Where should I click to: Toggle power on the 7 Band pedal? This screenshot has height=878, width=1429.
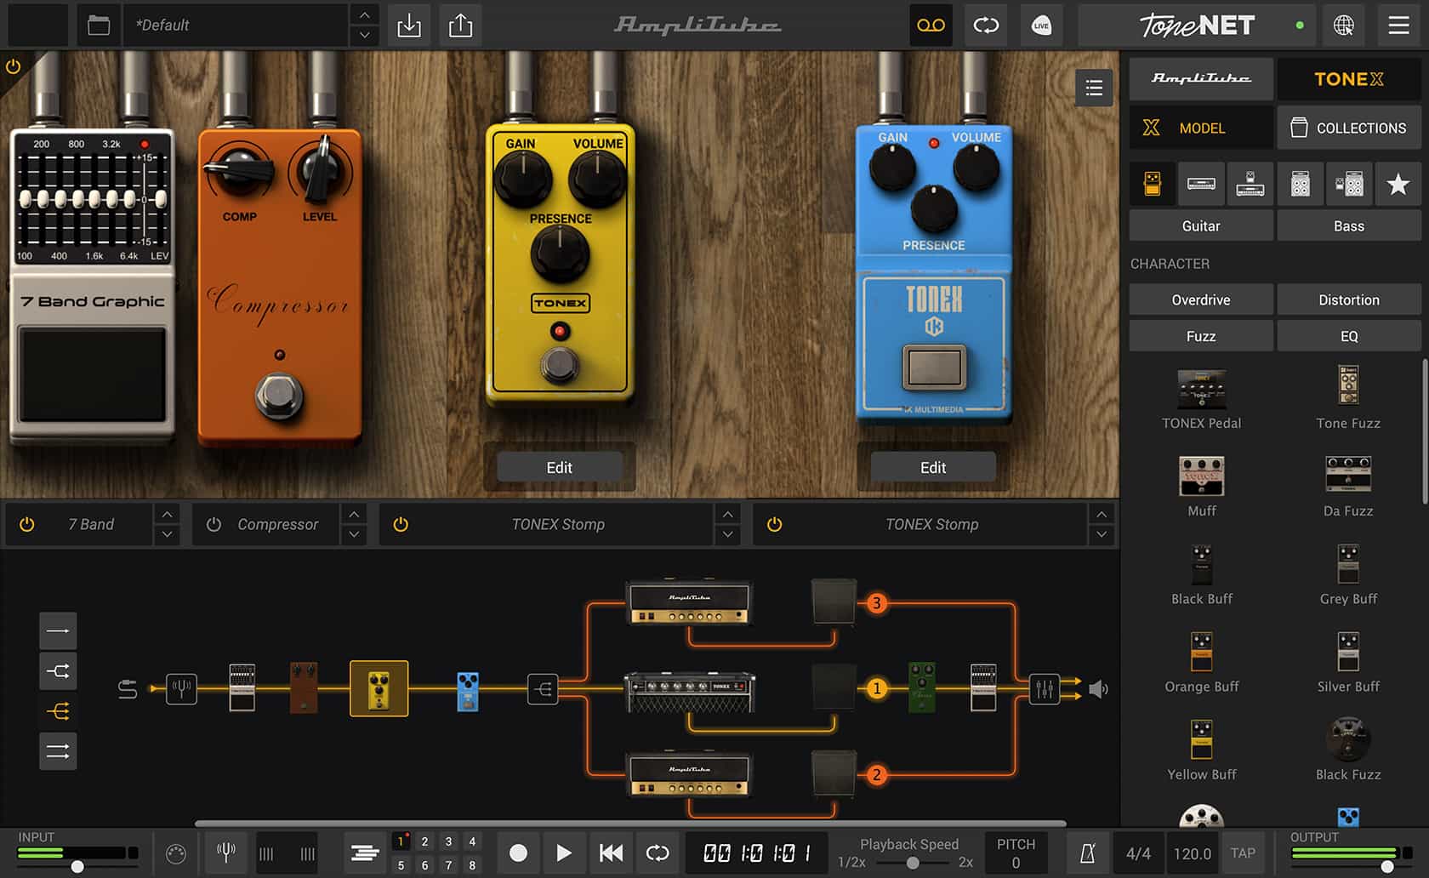(26, 524)
